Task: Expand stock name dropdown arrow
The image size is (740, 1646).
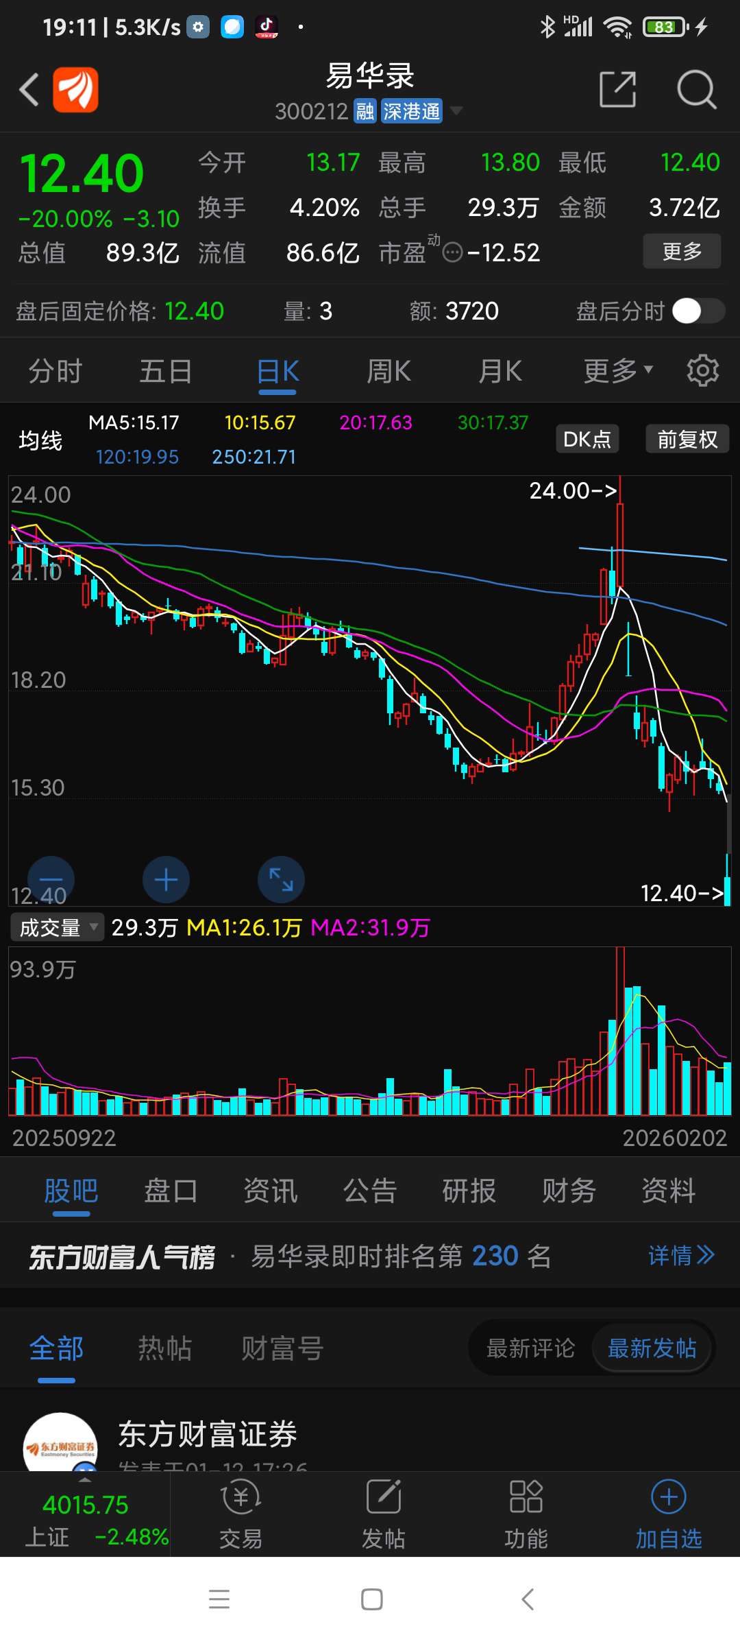Action: [x=456, y=111]
